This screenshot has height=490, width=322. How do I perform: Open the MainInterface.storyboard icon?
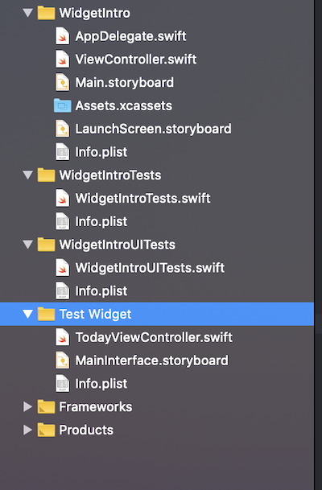(x=63, y=360)
